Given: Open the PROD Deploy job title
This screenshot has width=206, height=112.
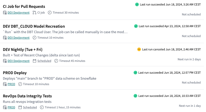Looking at the screenshot, I should coord(15,73).
